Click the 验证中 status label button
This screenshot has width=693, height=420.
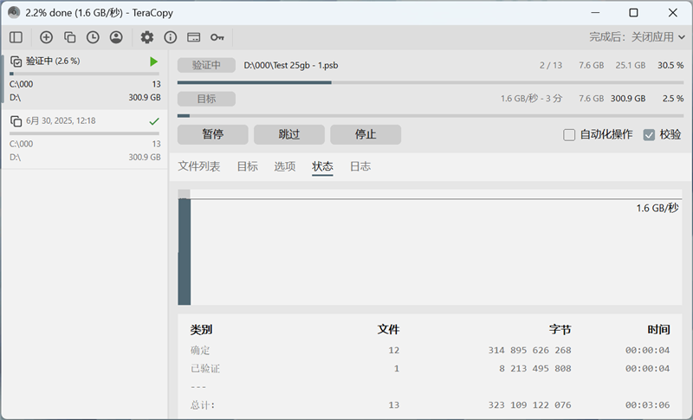pos(206,65)
